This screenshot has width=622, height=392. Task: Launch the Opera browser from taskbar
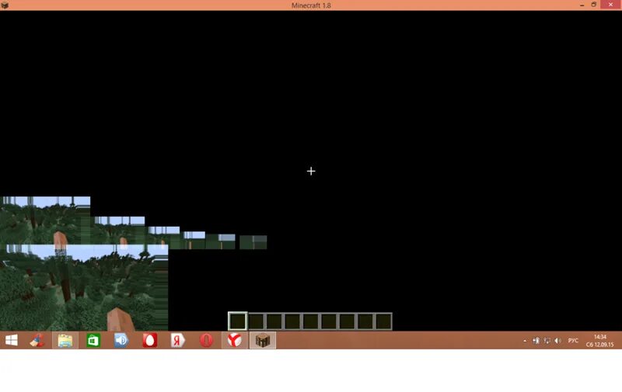point(206,340)
